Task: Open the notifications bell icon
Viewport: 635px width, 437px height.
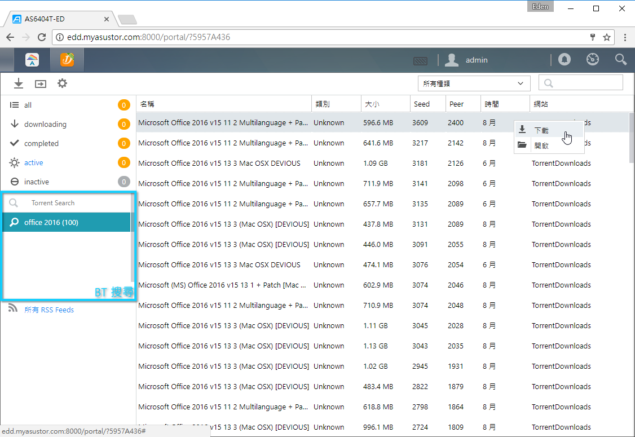Action: tap(564, 60)
